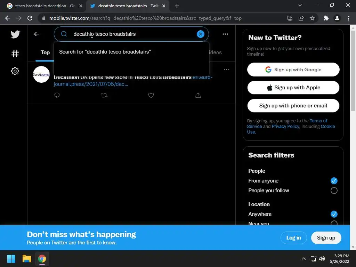
Task: Select From anyone radio option
Action: (334, 181)
